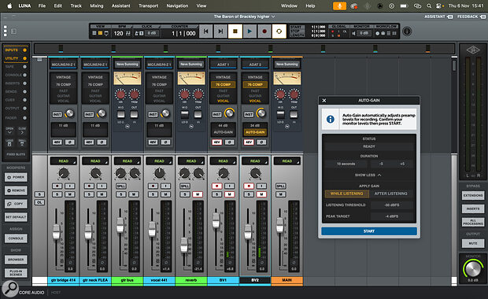Screen dimensions: 488x299
Task: Open automation mode READ on gtr bus
Action: coord(128,161)
